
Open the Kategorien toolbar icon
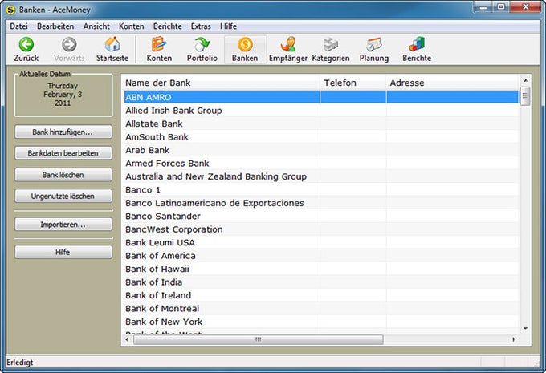point(331,45)
